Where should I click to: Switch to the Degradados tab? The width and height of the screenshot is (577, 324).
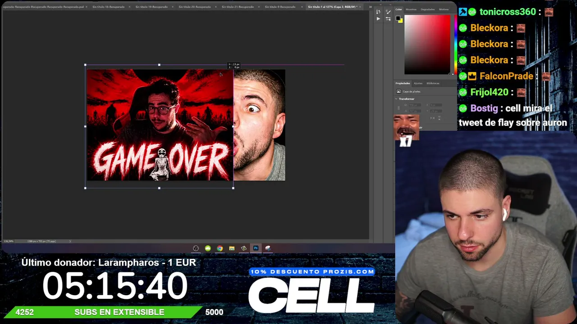click(428, 9)
